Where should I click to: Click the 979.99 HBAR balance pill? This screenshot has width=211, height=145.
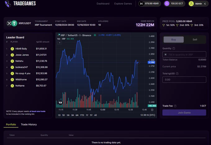(150, 4)
